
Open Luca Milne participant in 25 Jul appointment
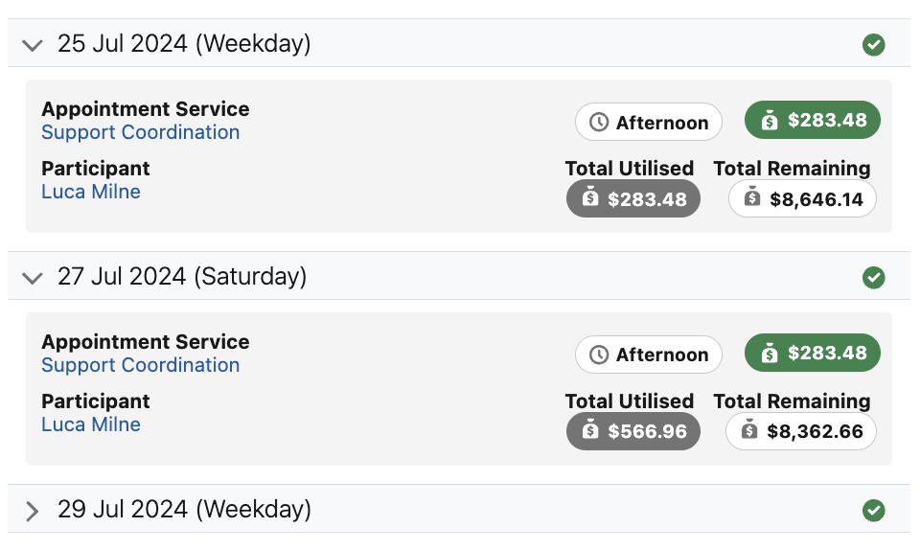[x=91, y=192]
